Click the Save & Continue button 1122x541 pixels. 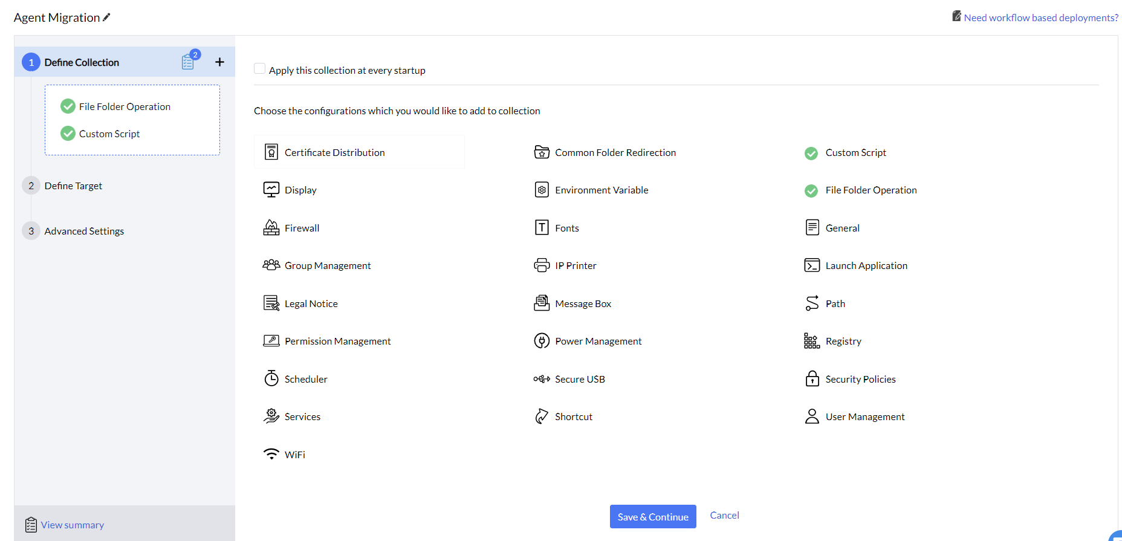[652, 516]
